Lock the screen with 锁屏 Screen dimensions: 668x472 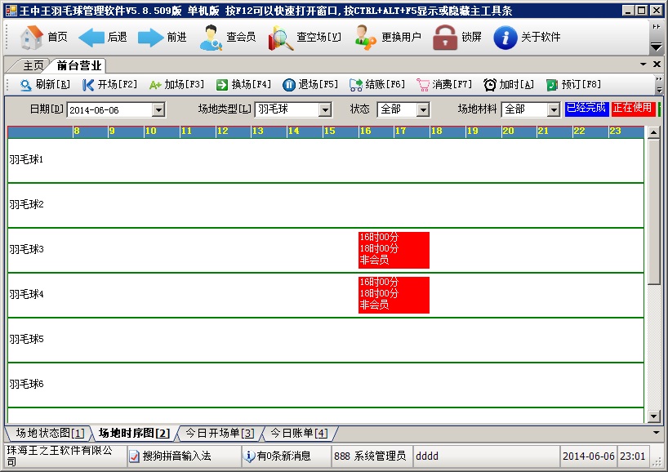445,38
